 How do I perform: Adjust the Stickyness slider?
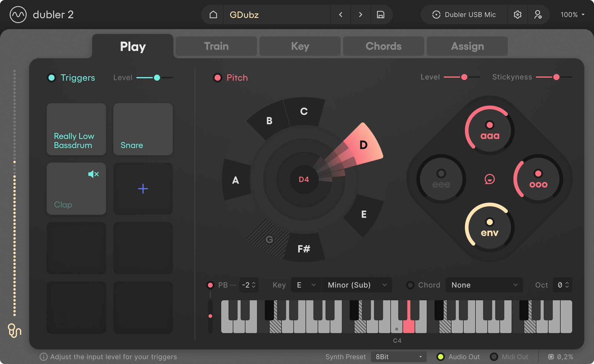point(556,77)
